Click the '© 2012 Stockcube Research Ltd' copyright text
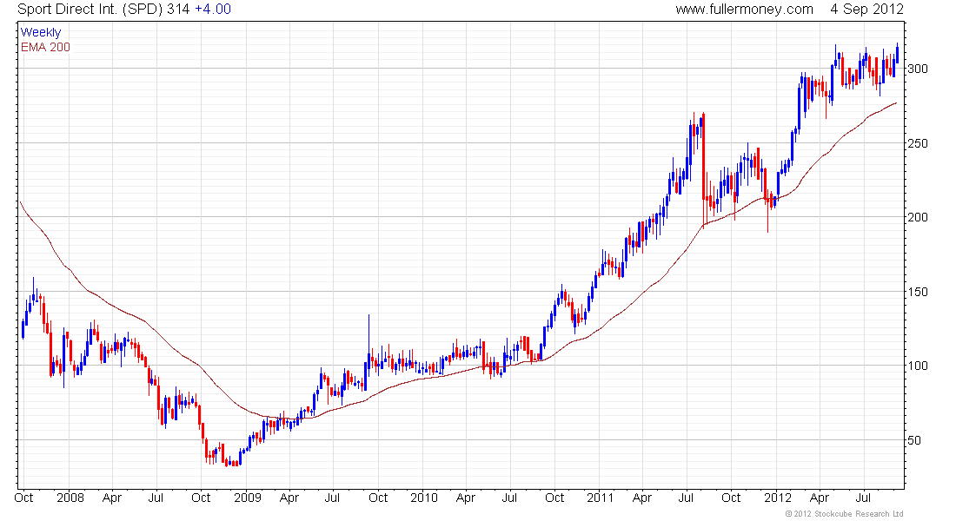 coord(844,514)
